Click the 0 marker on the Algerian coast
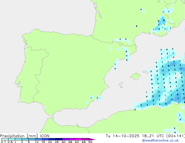The image size is (185, 143). [x=135, y=109]
